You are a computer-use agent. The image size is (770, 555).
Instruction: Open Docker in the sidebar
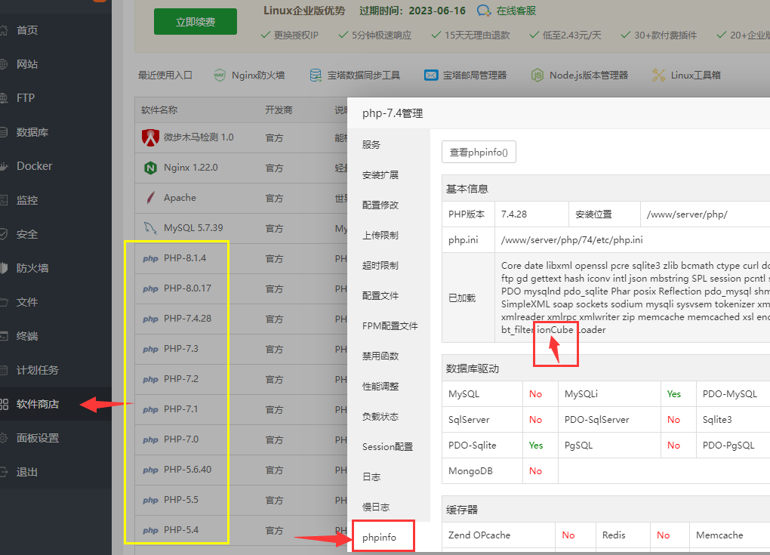coord(35,166)
